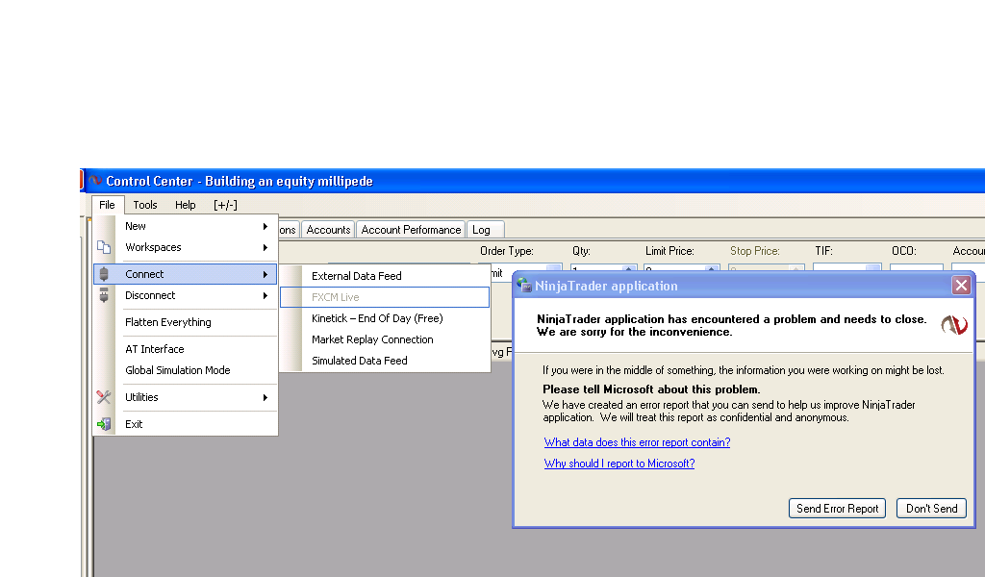Connect to External Data Feed
The image size is (985, 577).
[x=385, y=276]
